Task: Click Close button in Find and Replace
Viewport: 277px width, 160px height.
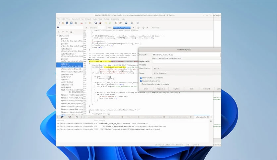Action: (146, 89)
